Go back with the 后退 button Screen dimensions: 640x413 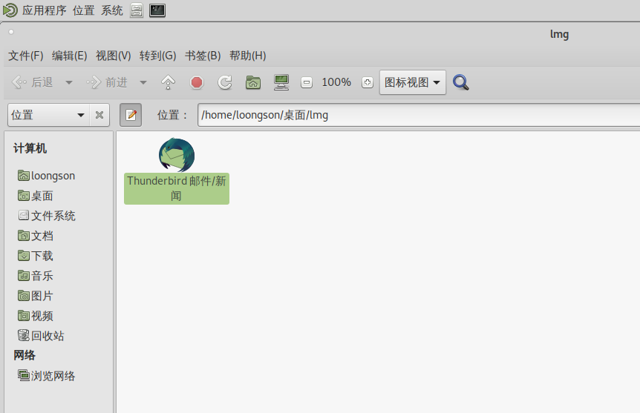coord(33,82)
